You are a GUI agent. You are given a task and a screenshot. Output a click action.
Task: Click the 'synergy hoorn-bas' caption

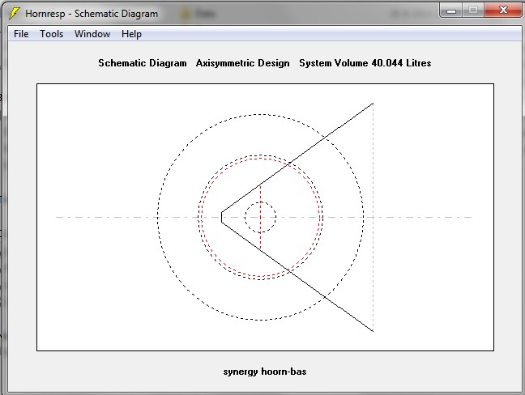point(264,372)
